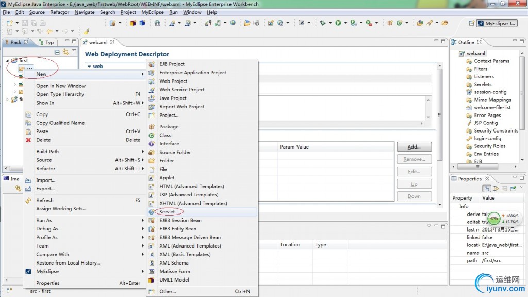Screen dimensions: 528x297
Task: Click the editor vertical scrollbar thumb
Action: (x=439, y=114)
